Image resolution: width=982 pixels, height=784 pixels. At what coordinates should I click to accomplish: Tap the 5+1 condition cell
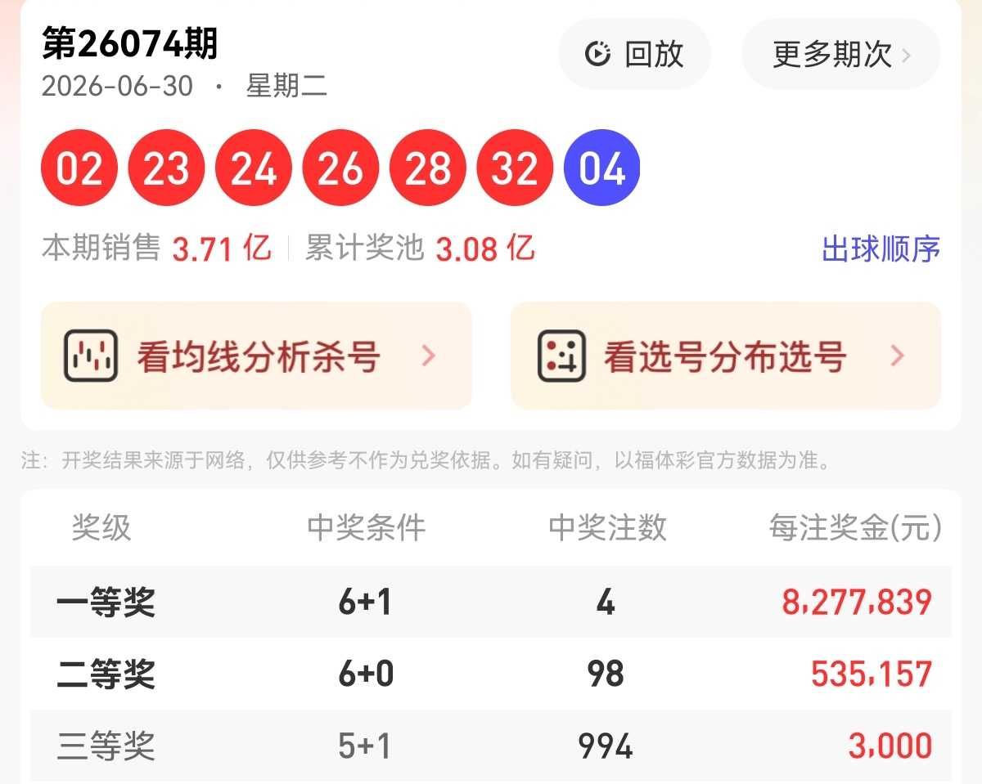pos(365,746)
